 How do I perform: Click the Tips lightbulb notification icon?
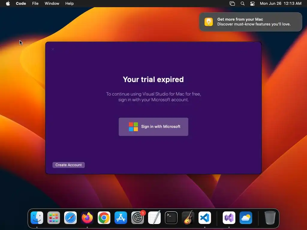point(209,22)
